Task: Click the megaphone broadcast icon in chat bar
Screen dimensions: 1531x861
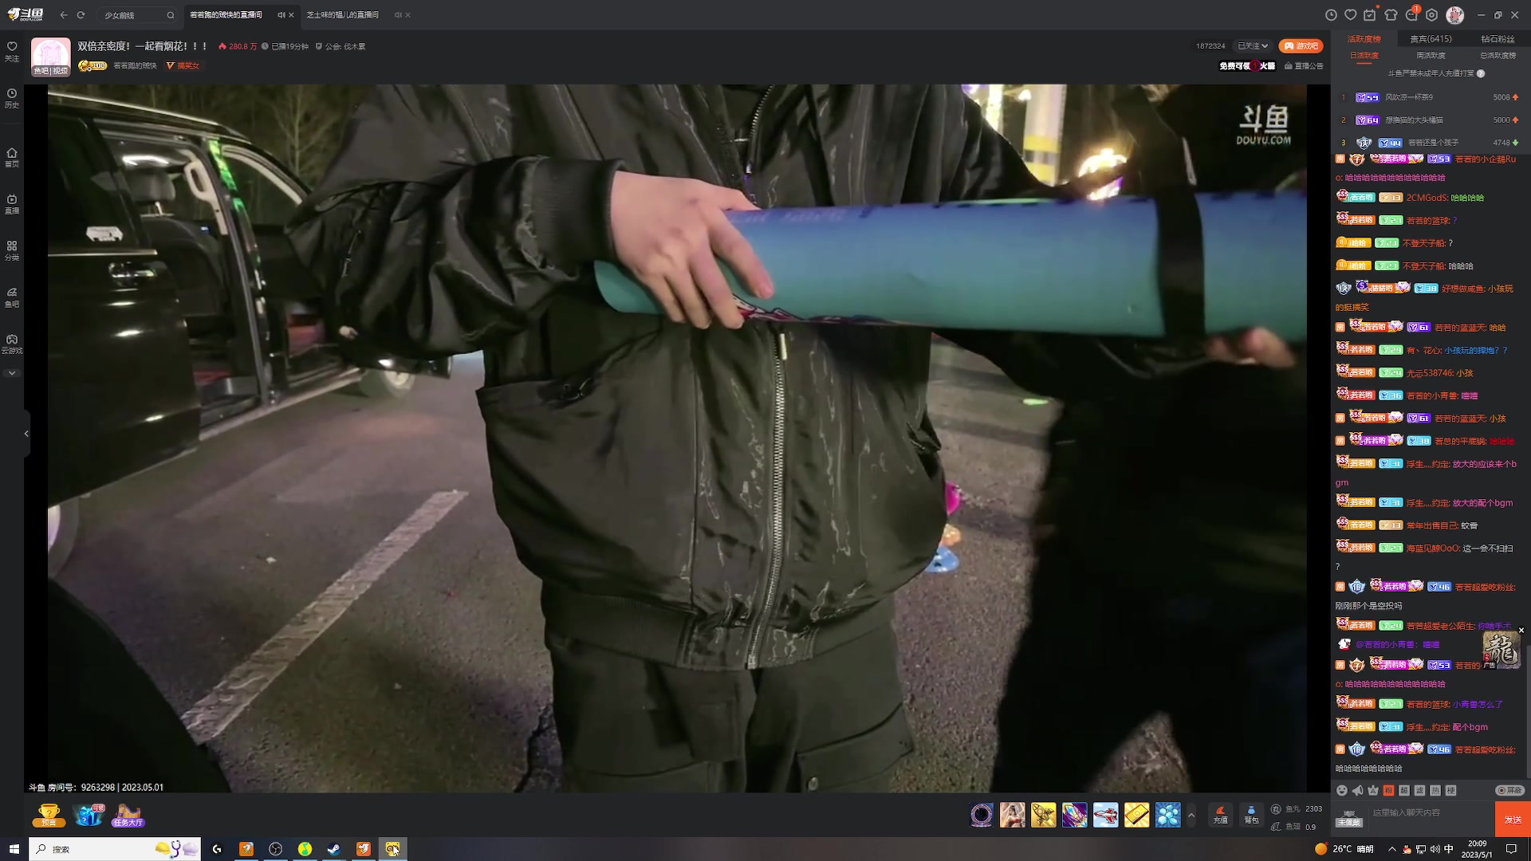Action: coord(1357,790)
